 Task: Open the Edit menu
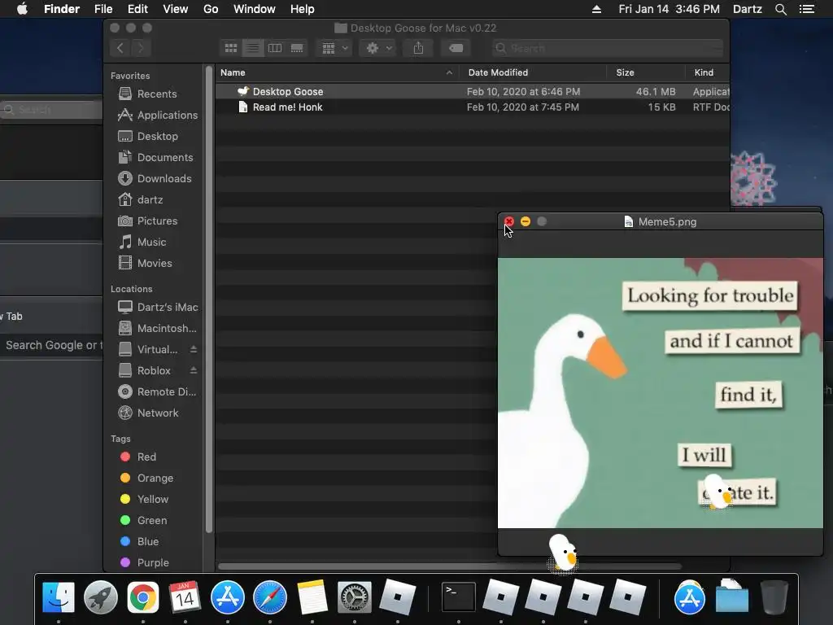(x=137, y=9)
